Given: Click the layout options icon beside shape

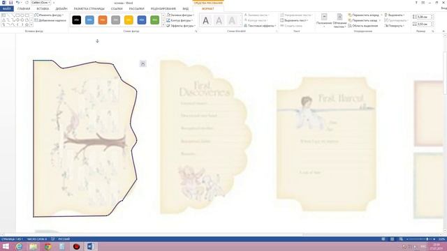Looking at the screenshot, I should tap(142, 63).
